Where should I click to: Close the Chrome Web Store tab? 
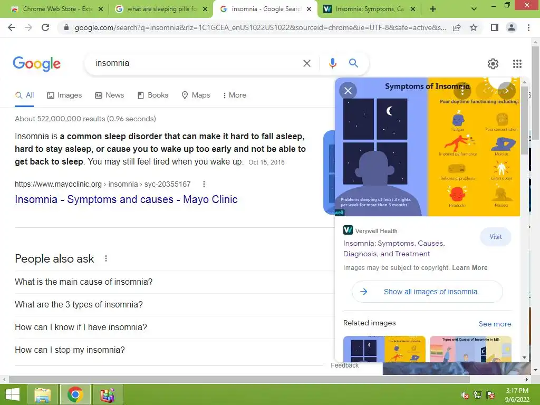point(101,9)
